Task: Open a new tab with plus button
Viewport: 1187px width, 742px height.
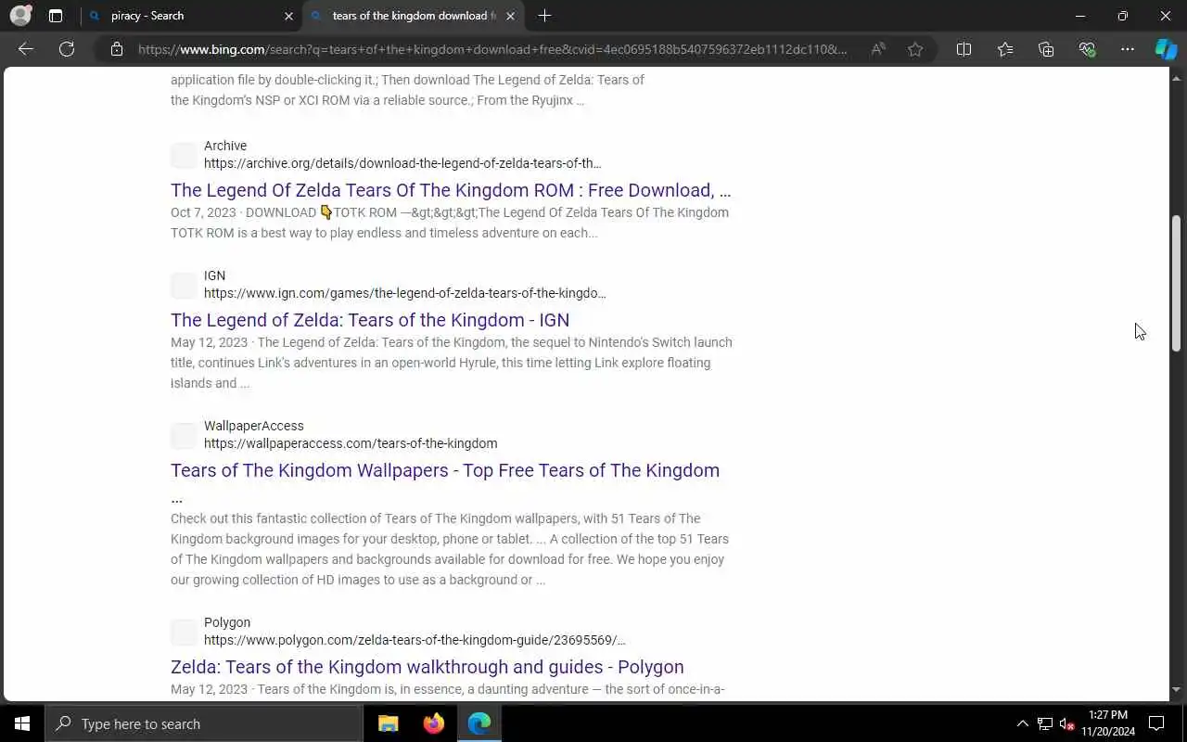Action: coord(544,16)
